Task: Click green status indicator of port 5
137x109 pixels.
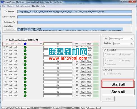Action: coord(25,58)
